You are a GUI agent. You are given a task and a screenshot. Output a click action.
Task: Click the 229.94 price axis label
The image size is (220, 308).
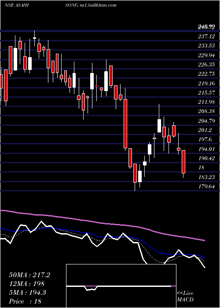[x=206, y=55]
